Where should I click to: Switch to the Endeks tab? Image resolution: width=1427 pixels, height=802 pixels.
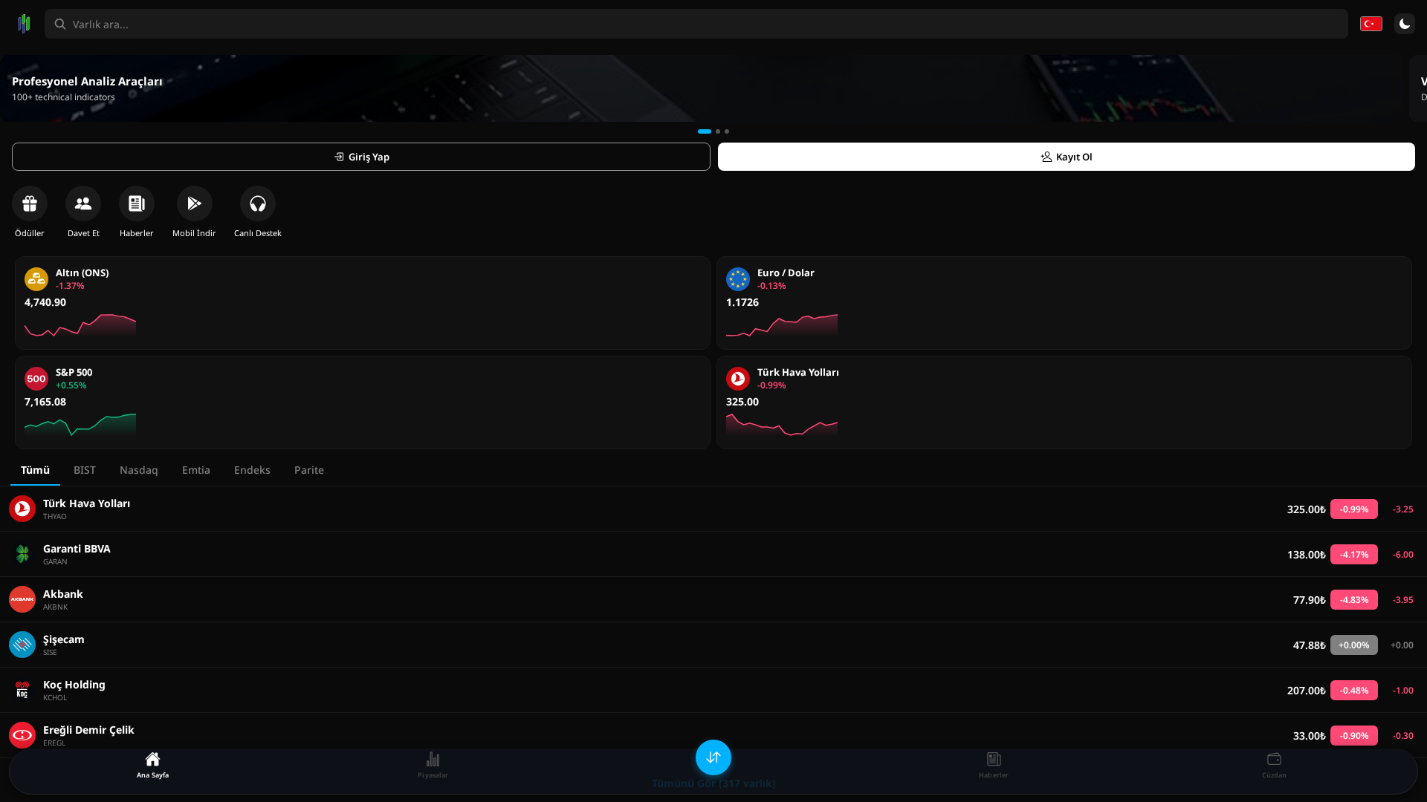(252, 470)
